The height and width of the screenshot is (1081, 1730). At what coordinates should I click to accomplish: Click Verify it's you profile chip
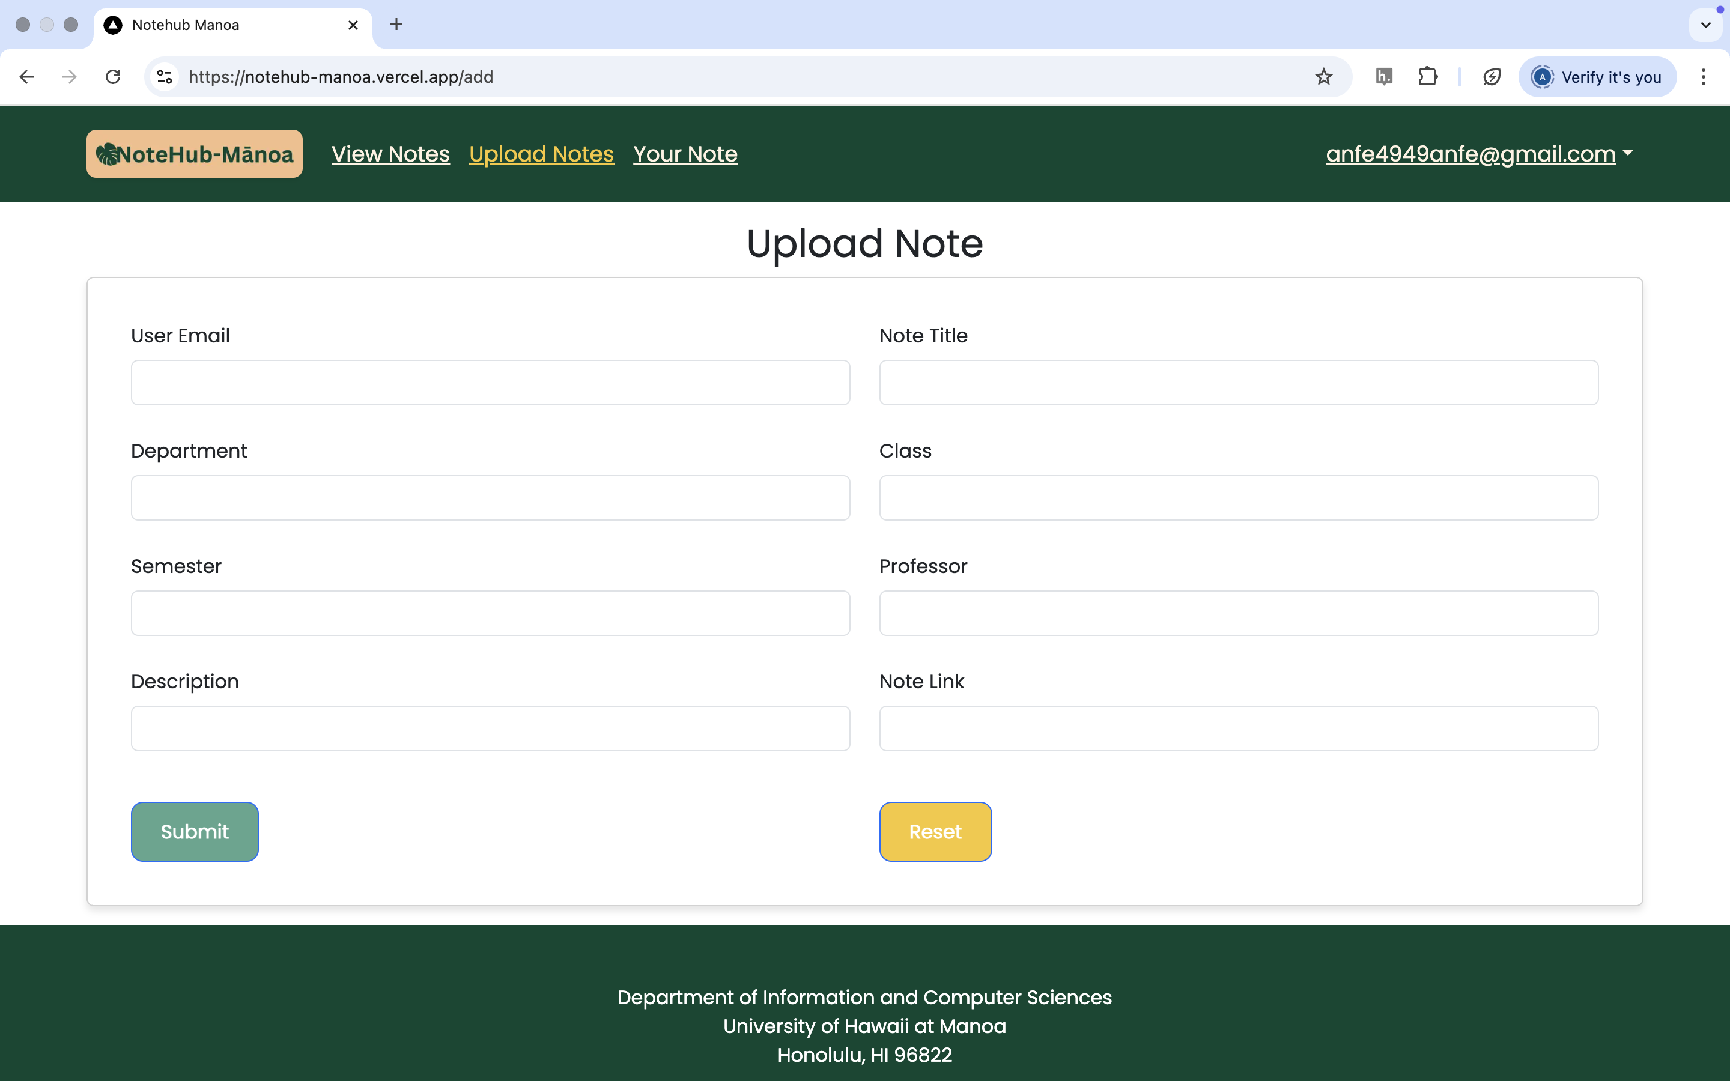pos(1597,76)
